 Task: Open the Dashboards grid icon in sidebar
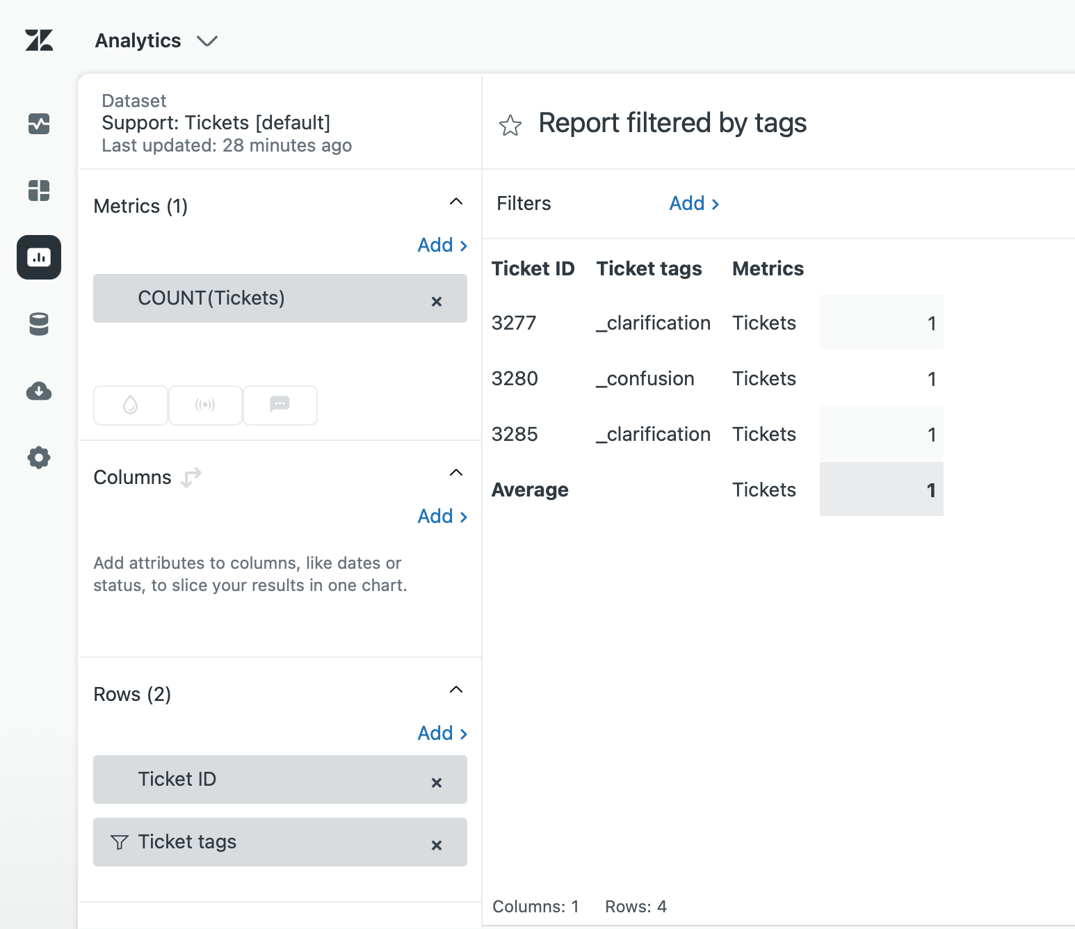click(x=39, y=191)
